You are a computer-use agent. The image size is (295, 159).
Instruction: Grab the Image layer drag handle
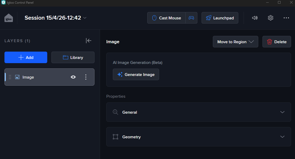click(10, 77)
